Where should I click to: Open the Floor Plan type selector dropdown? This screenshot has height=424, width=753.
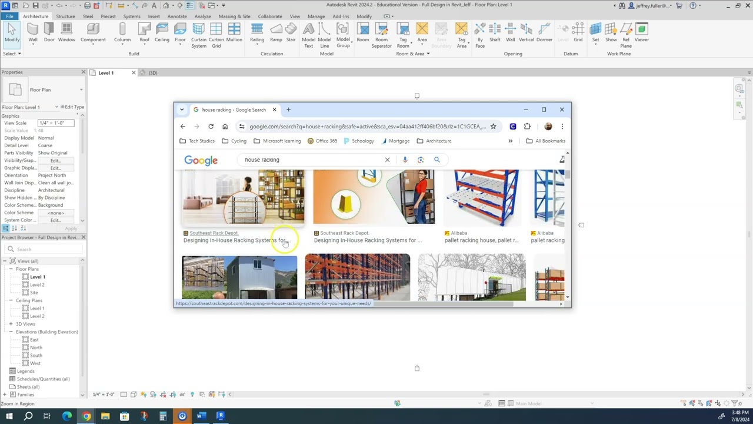[81, 90]
